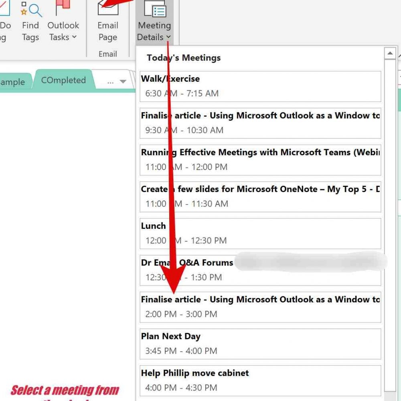This screenshot has height=401, width=401.
Task: Select the Lunch meeting entry
Action: tap(260, 234)
